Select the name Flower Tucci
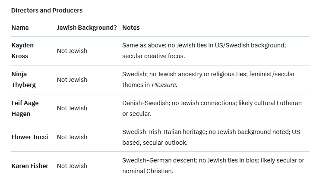The height and width of the screenshot is (184, 313). coord(29,137)
